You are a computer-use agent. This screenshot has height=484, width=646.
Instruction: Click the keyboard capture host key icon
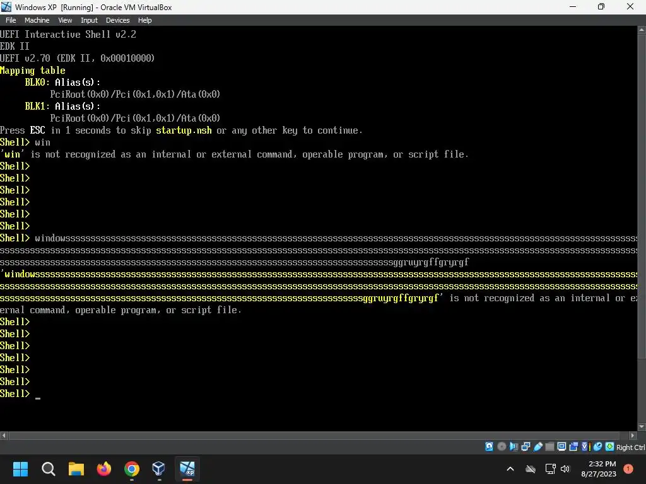tap(609, 447)
